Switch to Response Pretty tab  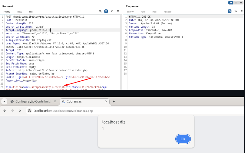(130, 12)
